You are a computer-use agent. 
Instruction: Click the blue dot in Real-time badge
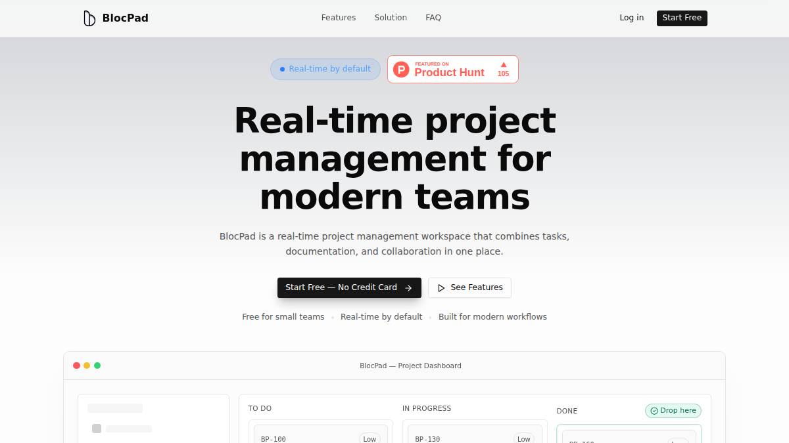click(x=282, y=69)
